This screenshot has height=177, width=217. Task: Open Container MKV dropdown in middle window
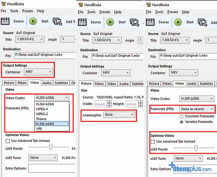(x=116, y=73)
